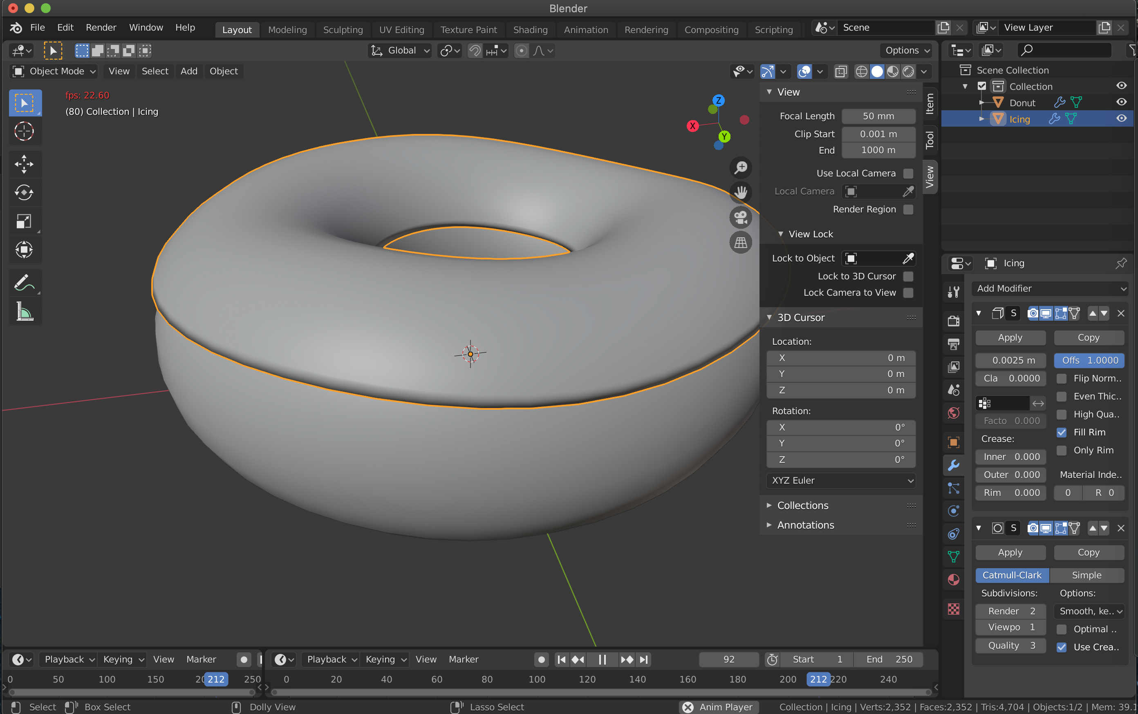The height and width of the screenshot is (714, 1138).
Task: Apply the Solidify modifier
Action: coord(1010,338)
